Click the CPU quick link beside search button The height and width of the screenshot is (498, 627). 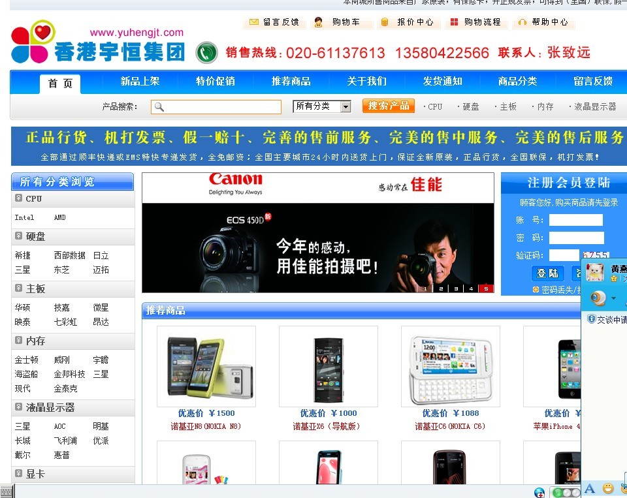(x=435, y=107)
